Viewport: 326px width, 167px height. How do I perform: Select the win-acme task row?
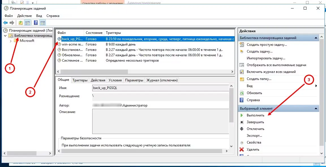pos(72,44)
